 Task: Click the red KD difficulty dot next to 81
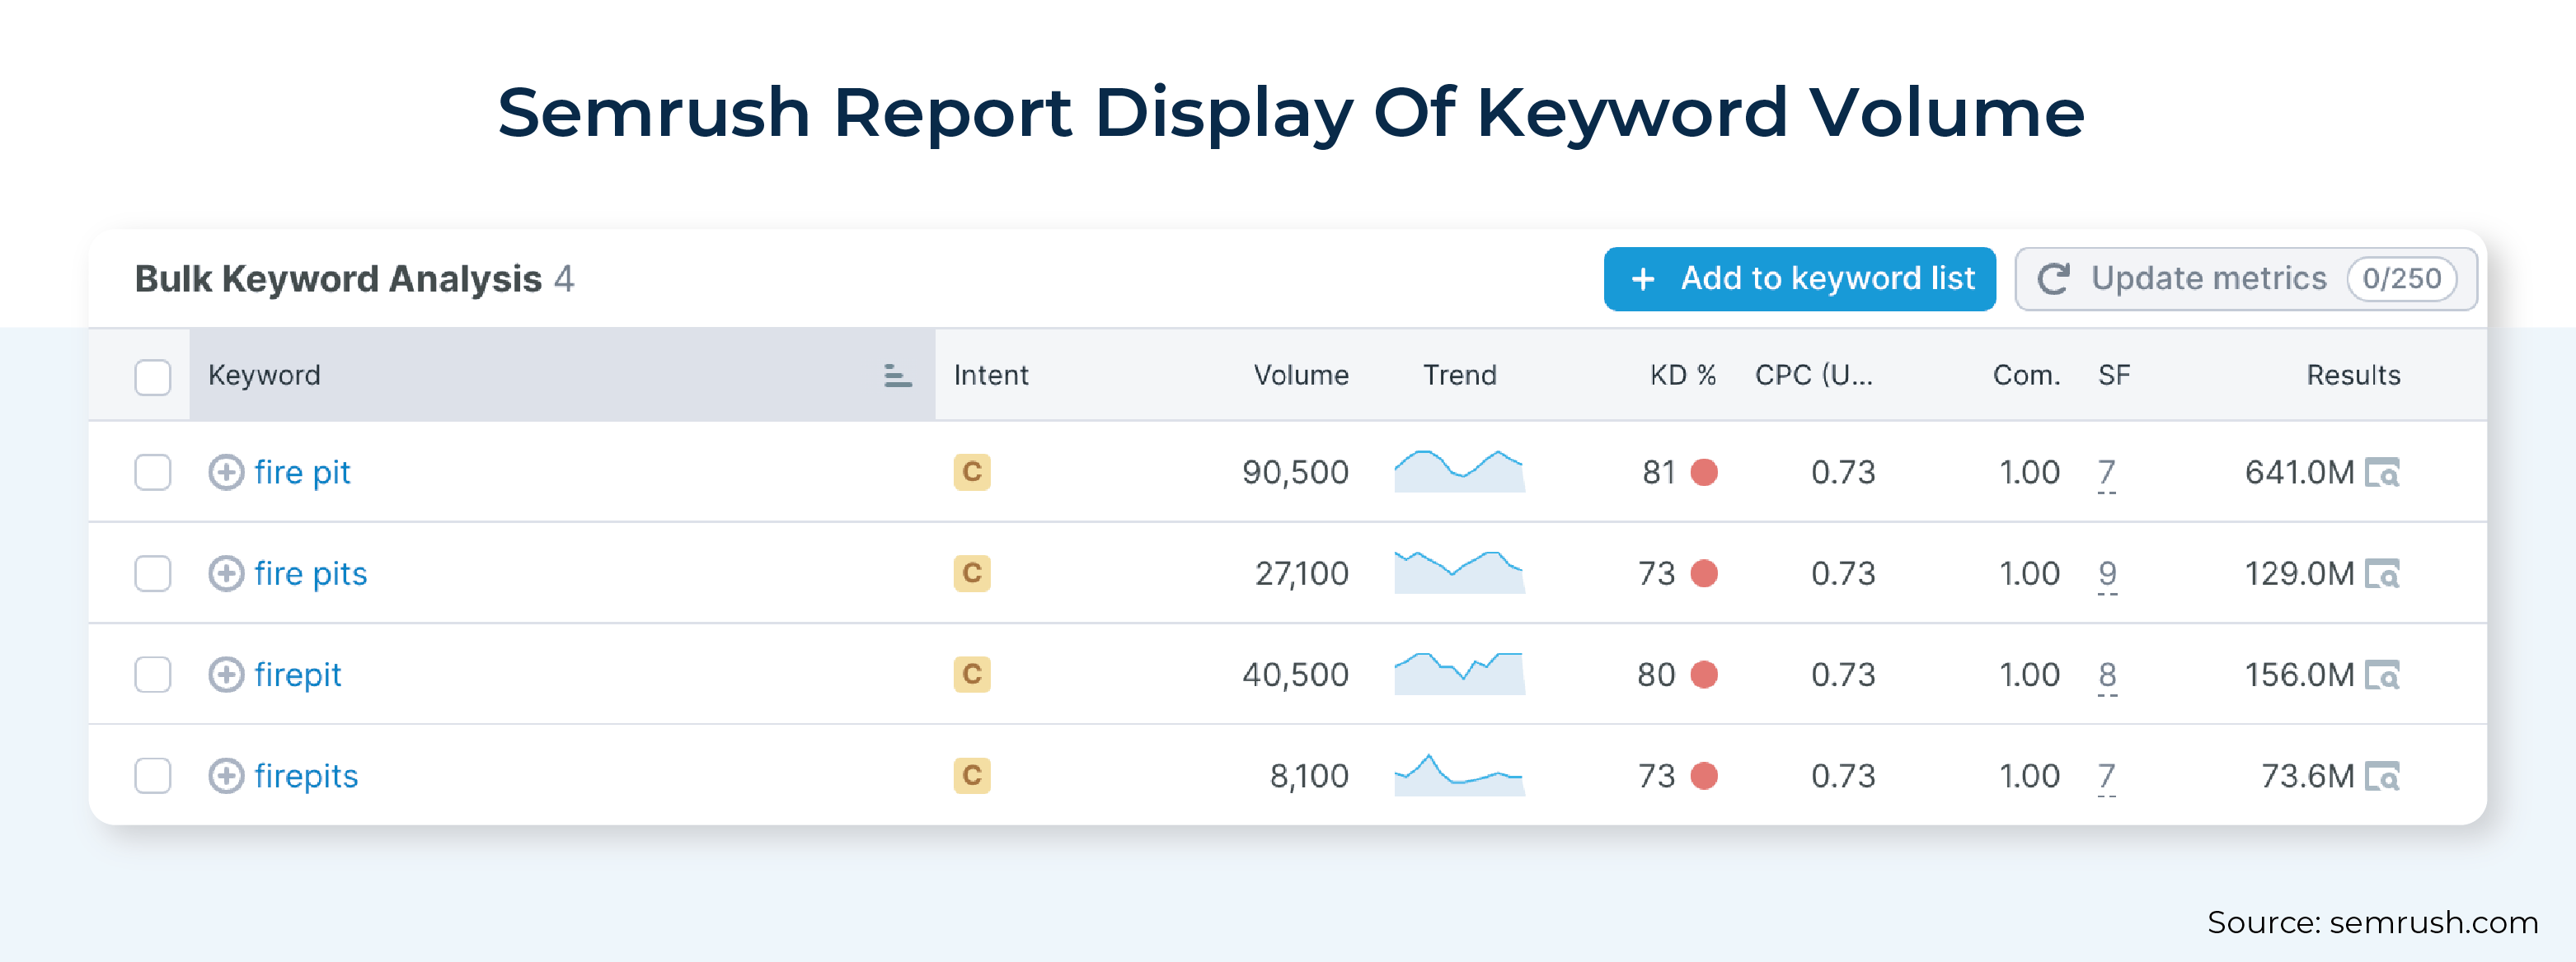(x=1704, y=473)
